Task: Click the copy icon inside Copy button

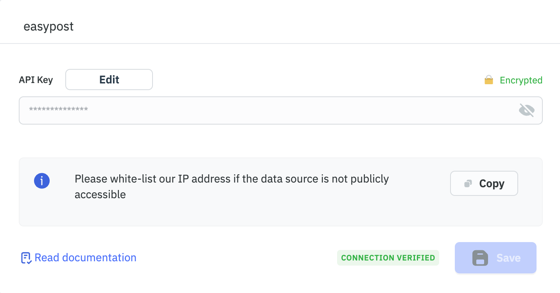Action: coord(468,183)
